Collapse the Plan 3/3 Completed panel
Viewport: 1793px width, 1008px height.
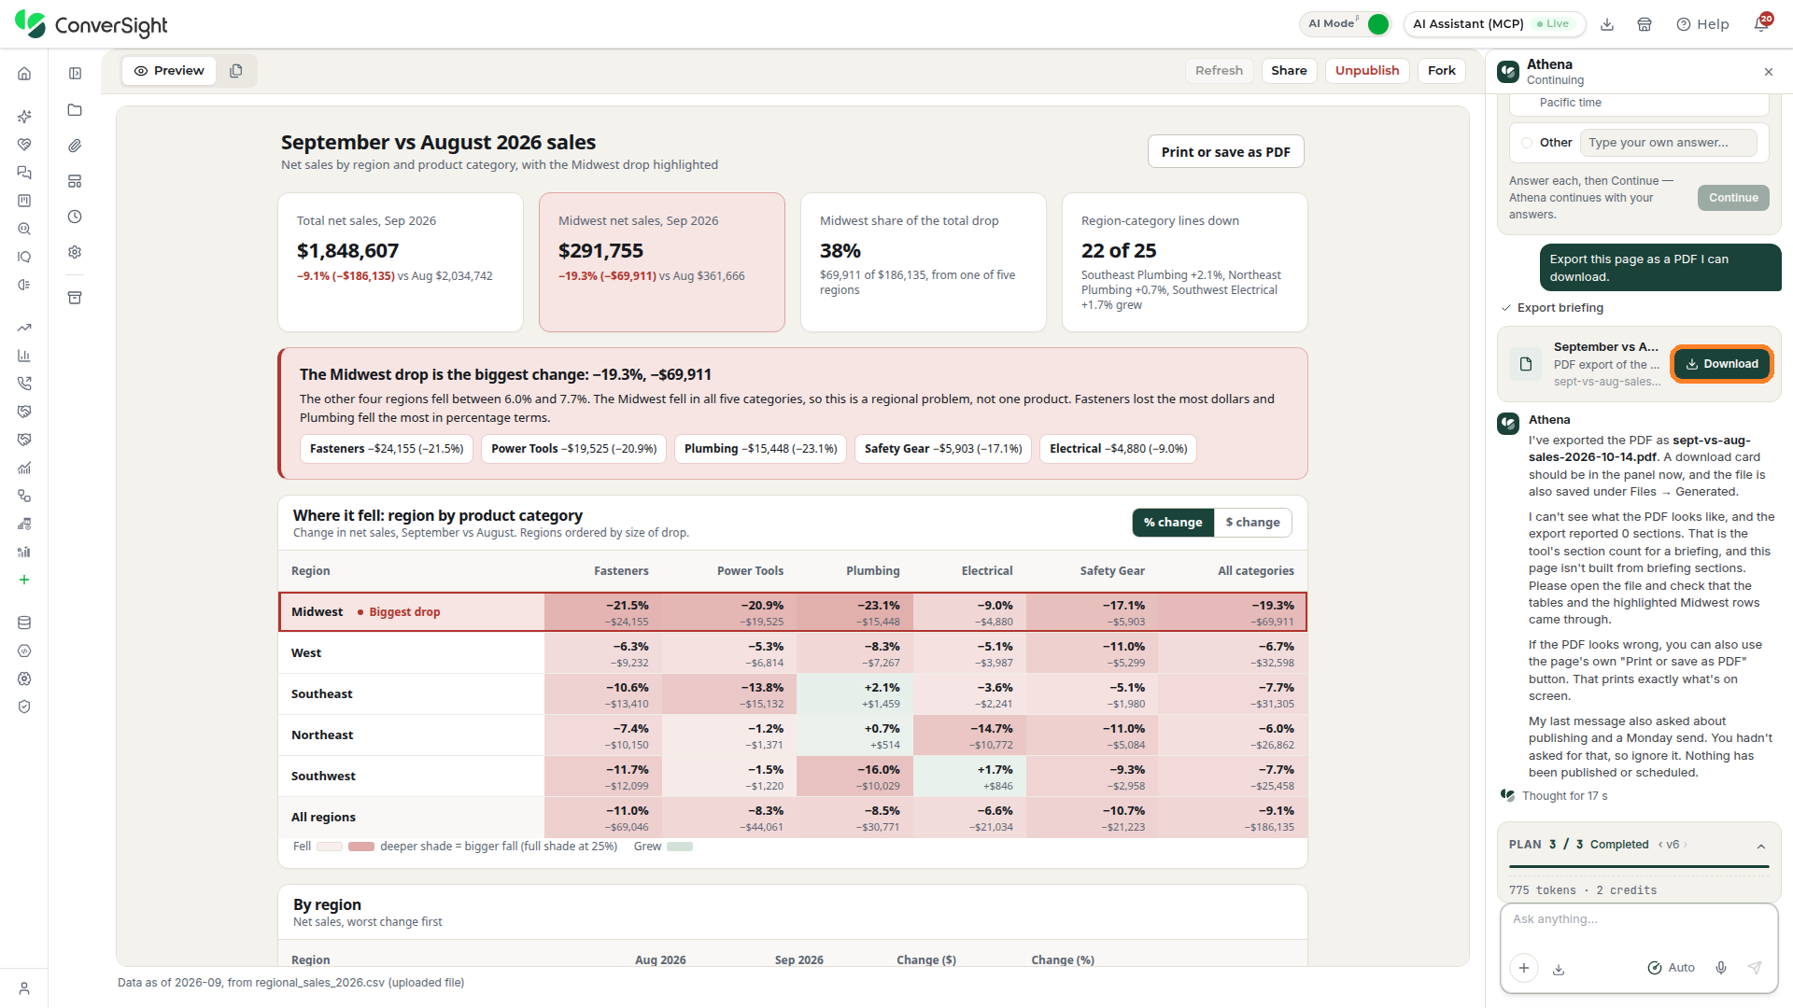(1761, 847)
